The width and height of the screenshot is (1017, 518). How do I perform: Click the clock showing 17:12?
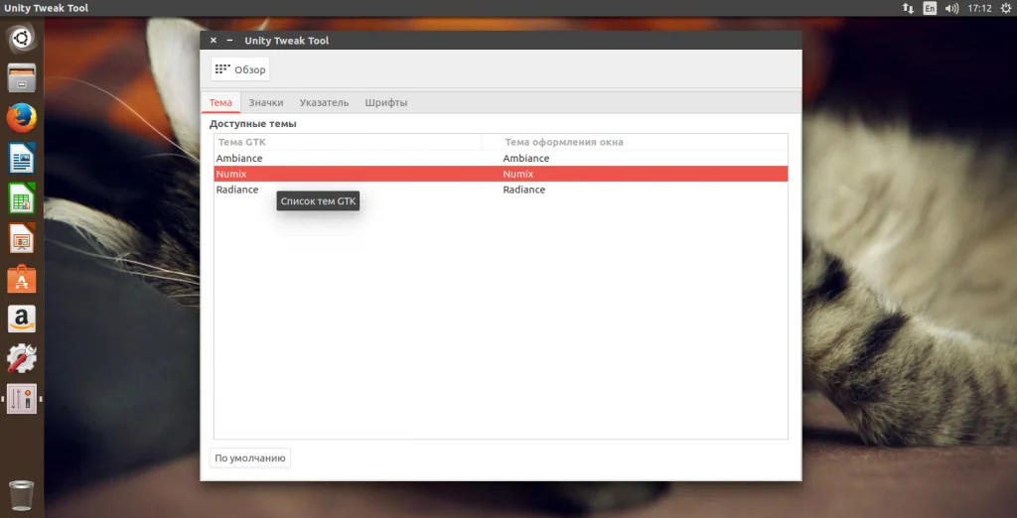[x=979, y=8]
